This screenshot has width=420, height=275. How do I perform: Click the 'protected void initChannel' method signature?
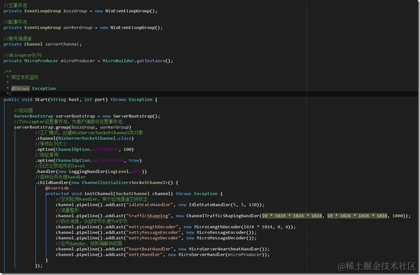(134, 193)
